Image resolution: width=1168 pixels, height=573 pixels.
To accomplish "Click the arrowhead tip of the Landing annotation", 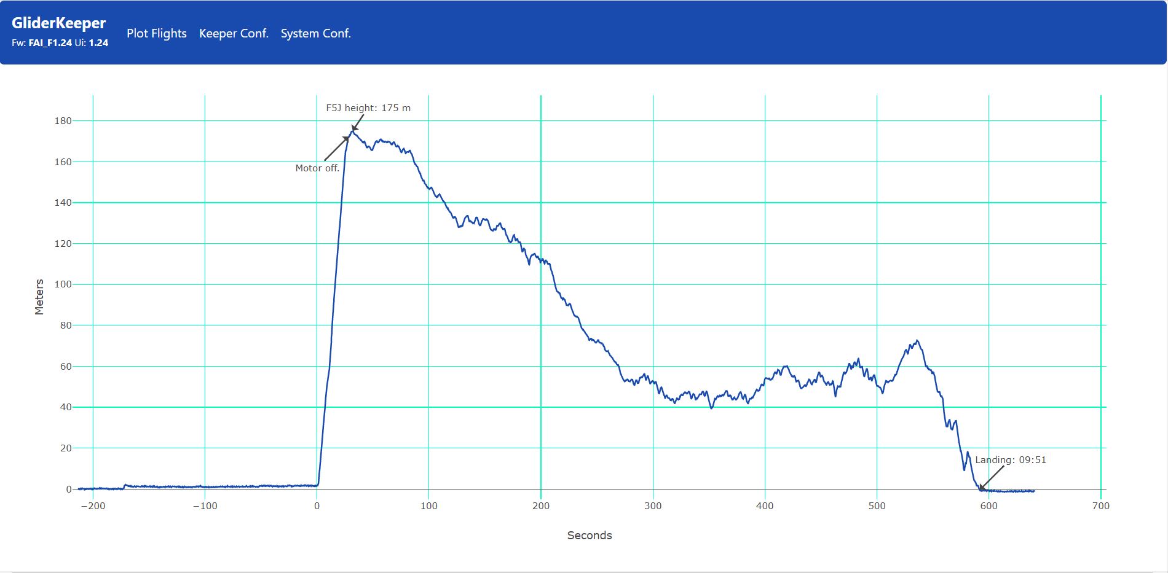I will (x=980, y=489).
